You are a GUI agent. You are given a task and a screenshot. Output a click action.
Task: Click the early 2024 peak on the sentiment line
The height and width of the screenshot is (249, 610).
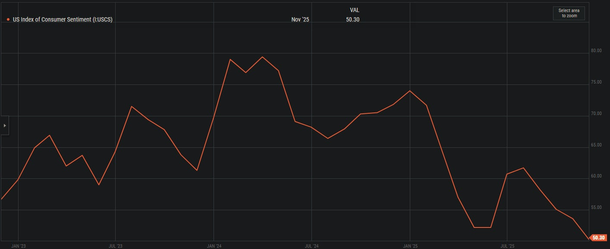click(263, 56)
